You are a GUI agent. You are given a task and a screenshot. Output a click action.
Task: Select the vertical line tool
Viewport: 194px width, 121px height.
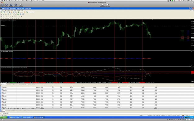coord(6,16)
